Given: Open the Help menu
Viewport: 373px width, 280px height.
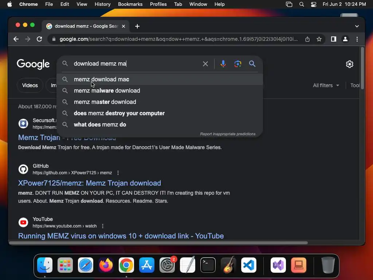Looking at the screenshot, I should pos(219,4).
